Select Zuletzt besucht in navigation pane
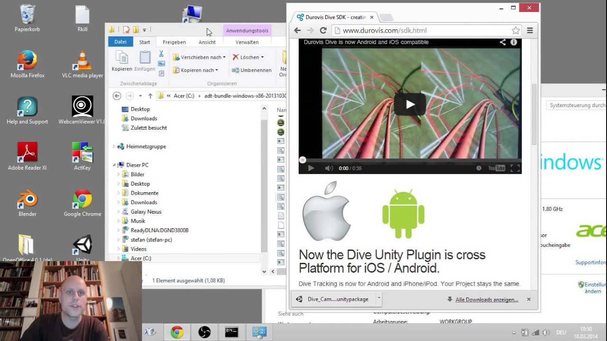Viewport: 607px width, 341px height. click(x=148, y=128)
